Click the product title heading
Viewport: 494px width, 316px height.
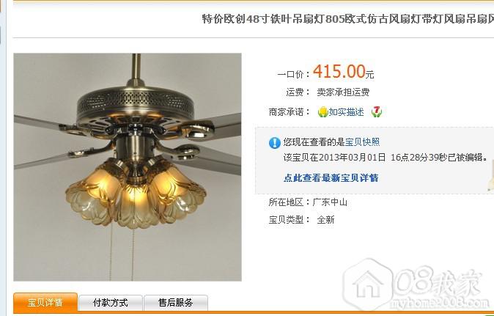pyautogui.click(x=348, y=19)
